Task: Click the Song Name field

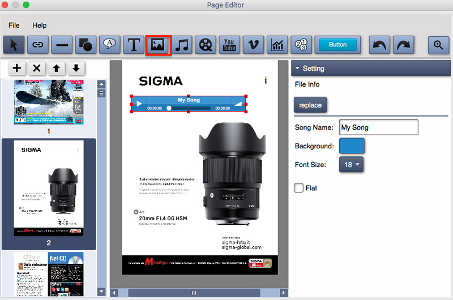Action: click(x=378, y=127)
